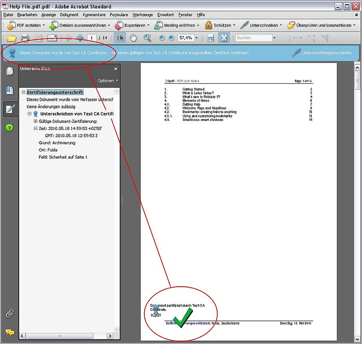Click the Dateien zusammenführen icon
This screenshot has height=344, width=362.
click(54, 25)
